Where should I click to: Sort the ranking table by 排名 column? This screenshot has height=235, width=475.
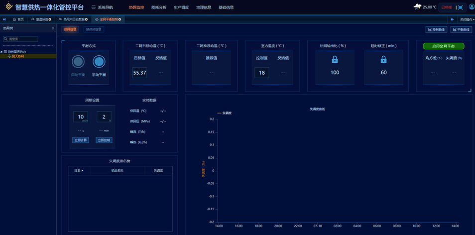(x=79, y=170)
